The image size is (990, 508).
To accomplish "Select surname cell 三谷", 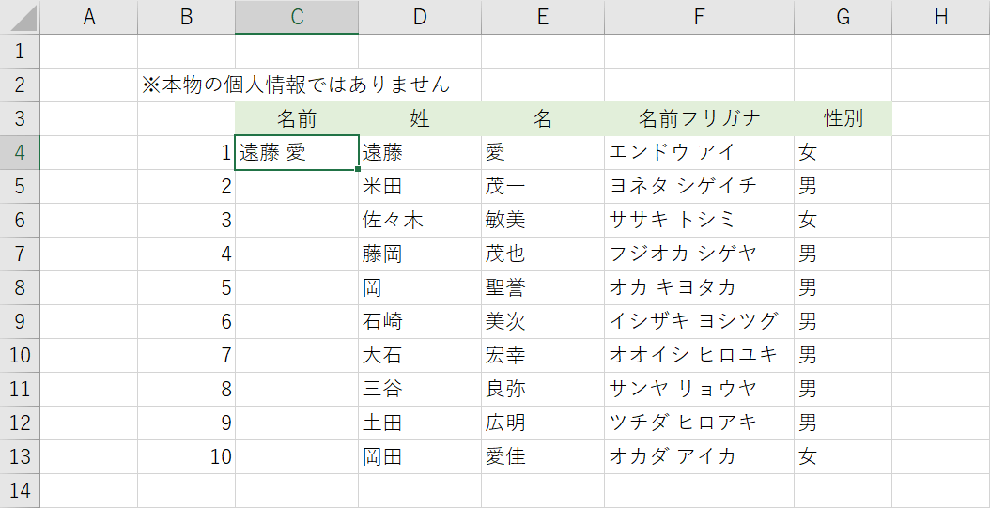I will coord(420,390).
